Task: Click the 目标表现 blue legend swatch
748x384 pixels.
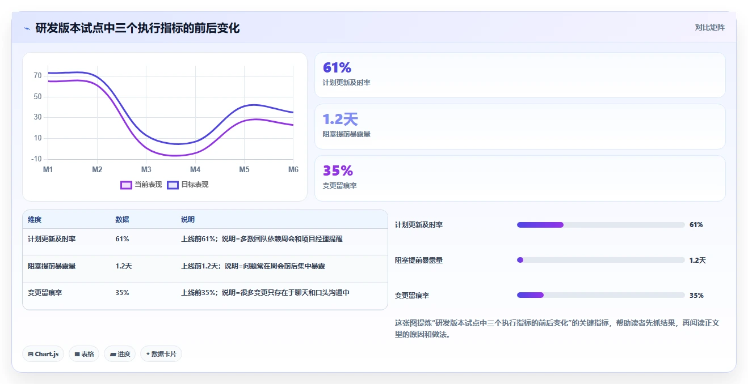Action: coord(173,185)
